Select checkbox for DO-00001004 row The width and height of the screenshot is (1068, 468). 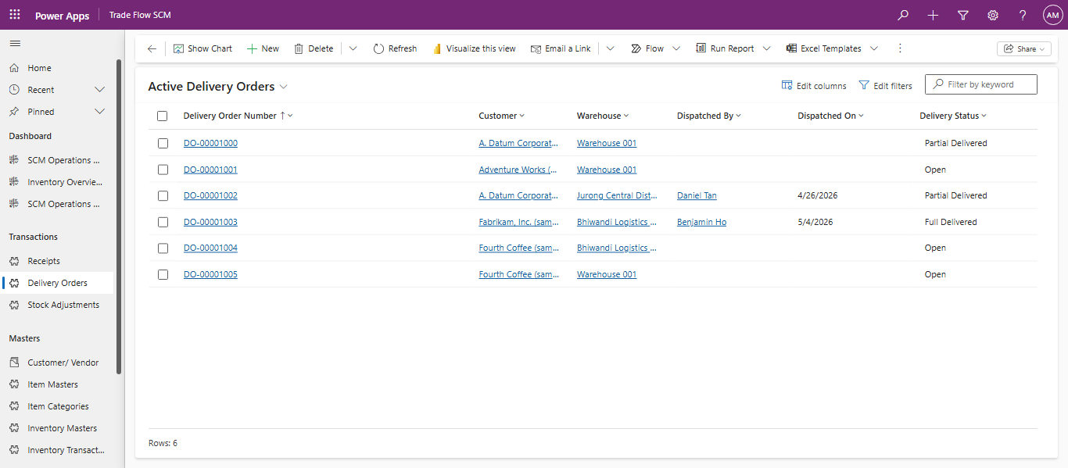point(163,248)
